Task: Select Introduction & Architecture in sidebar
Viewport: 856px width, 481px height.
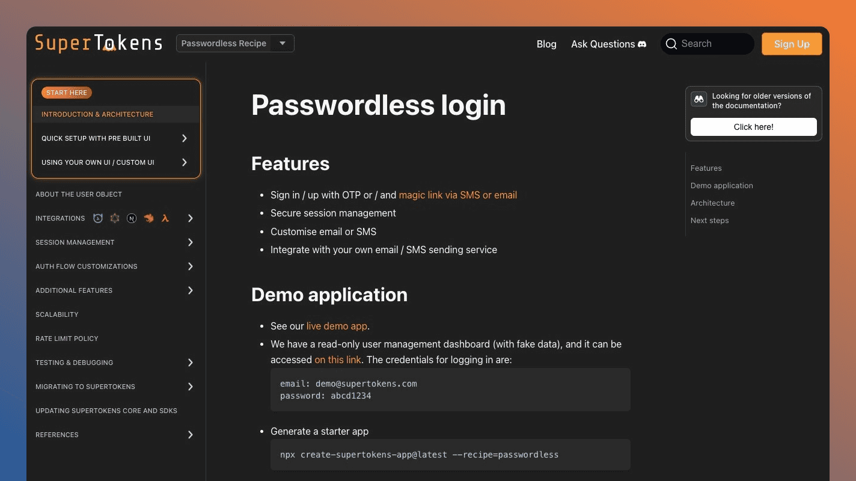Action: click(x=97, y=114)
